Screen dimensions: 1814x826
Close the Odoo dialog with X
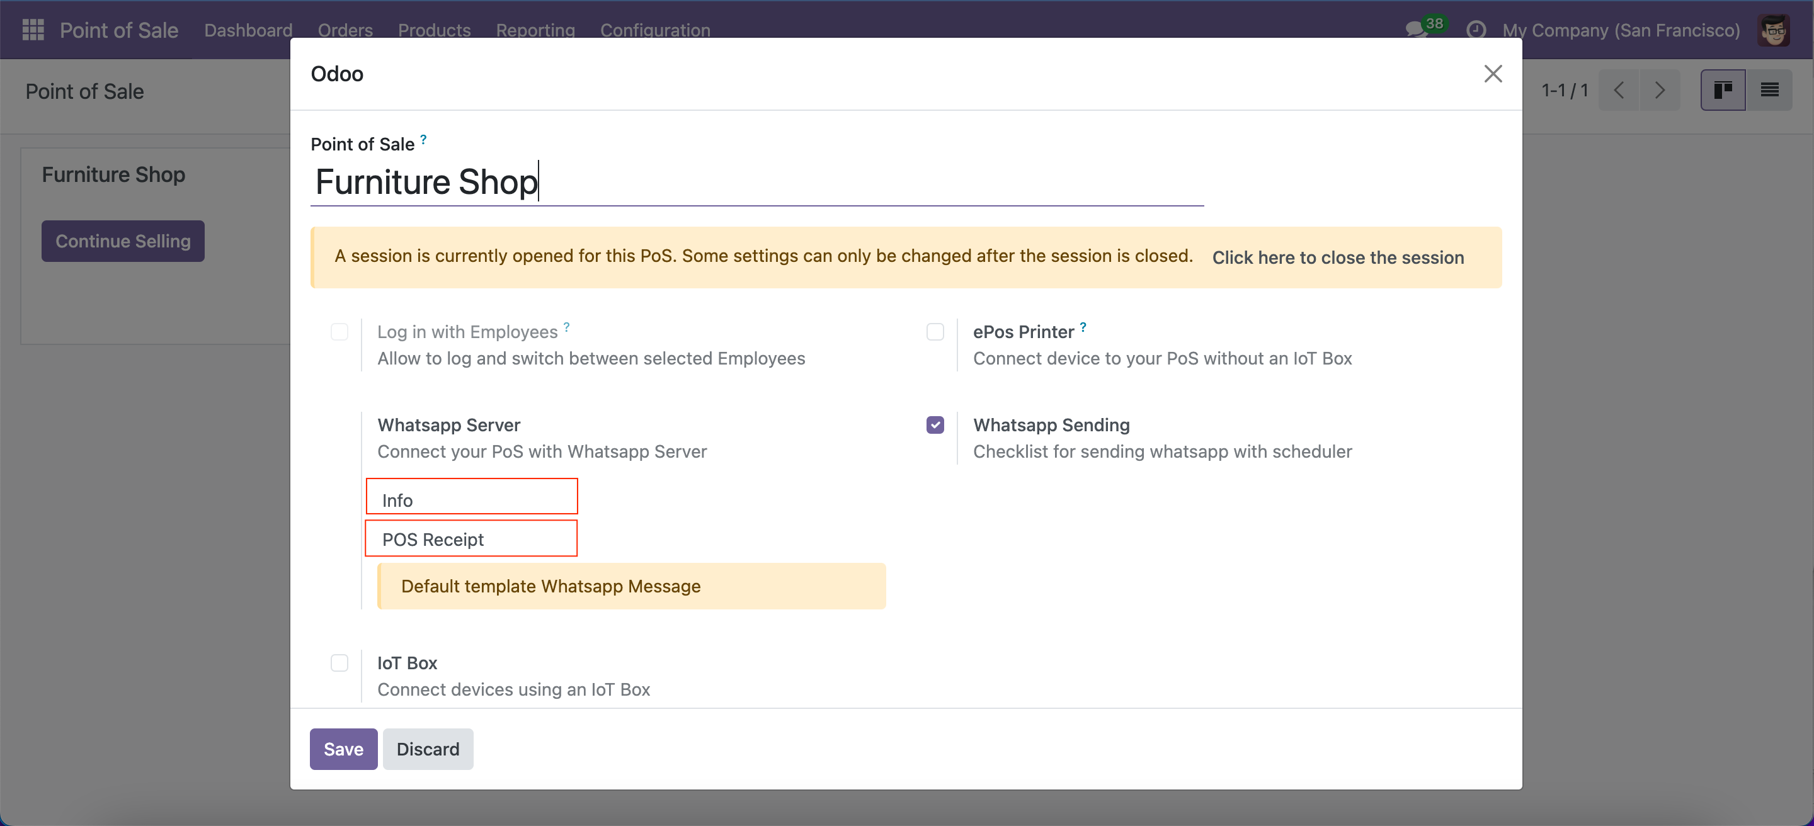click(1493, 73)
